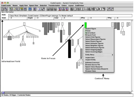
Task: Choose Browse Source File
Action: point(99,65)
